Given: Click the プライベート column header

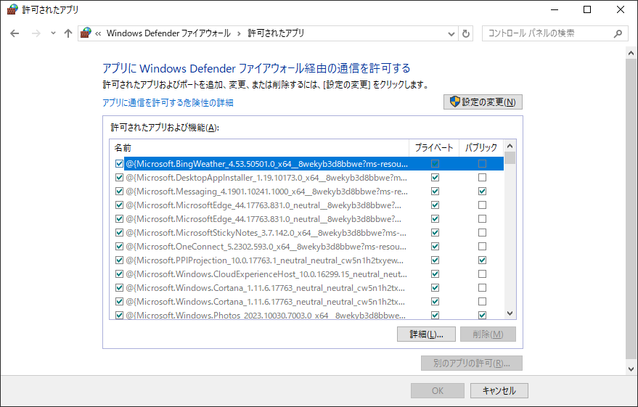Looking at the screenshot, I should pos(434,147).
